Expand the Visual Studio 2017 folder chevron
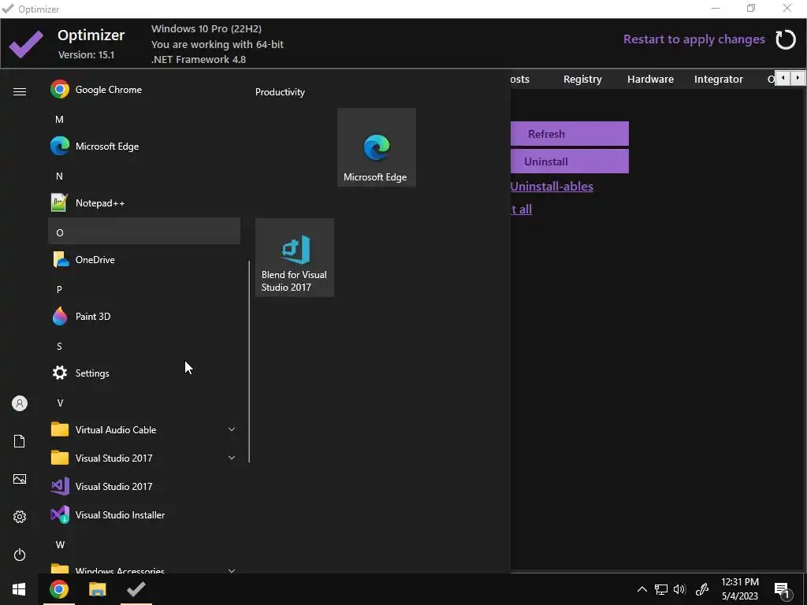The height and width of the screenshot is (605, 807). pyautogui.click(x=232, y=458)
